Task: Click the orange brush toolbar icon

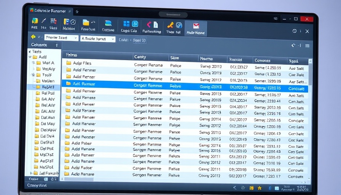Action: click(x=170, y=25)
